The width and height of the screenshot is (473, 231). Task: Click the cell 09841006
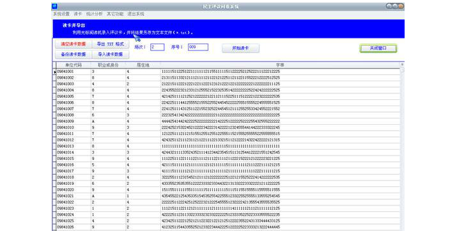74,102
